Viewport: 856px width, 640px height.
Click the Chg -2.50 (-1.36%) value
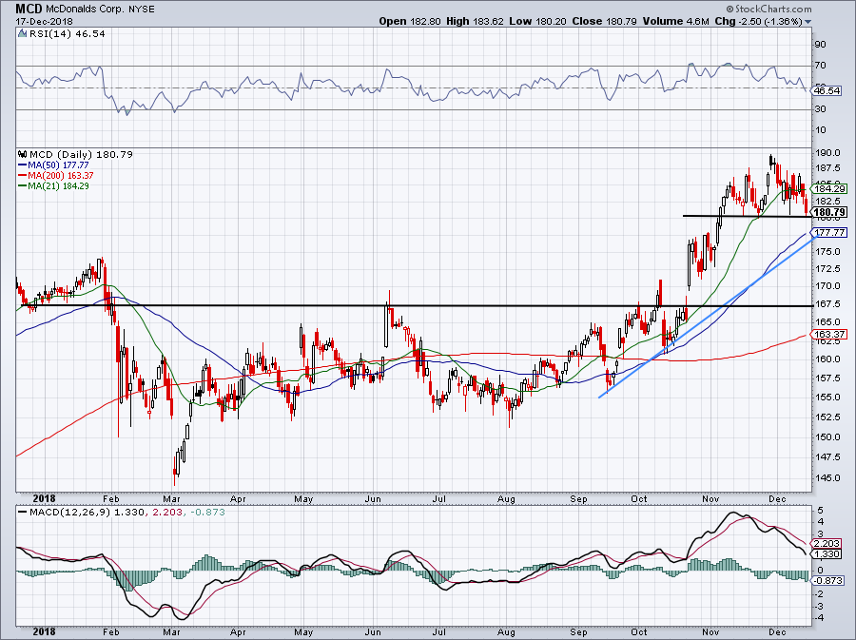coord(759,21)
